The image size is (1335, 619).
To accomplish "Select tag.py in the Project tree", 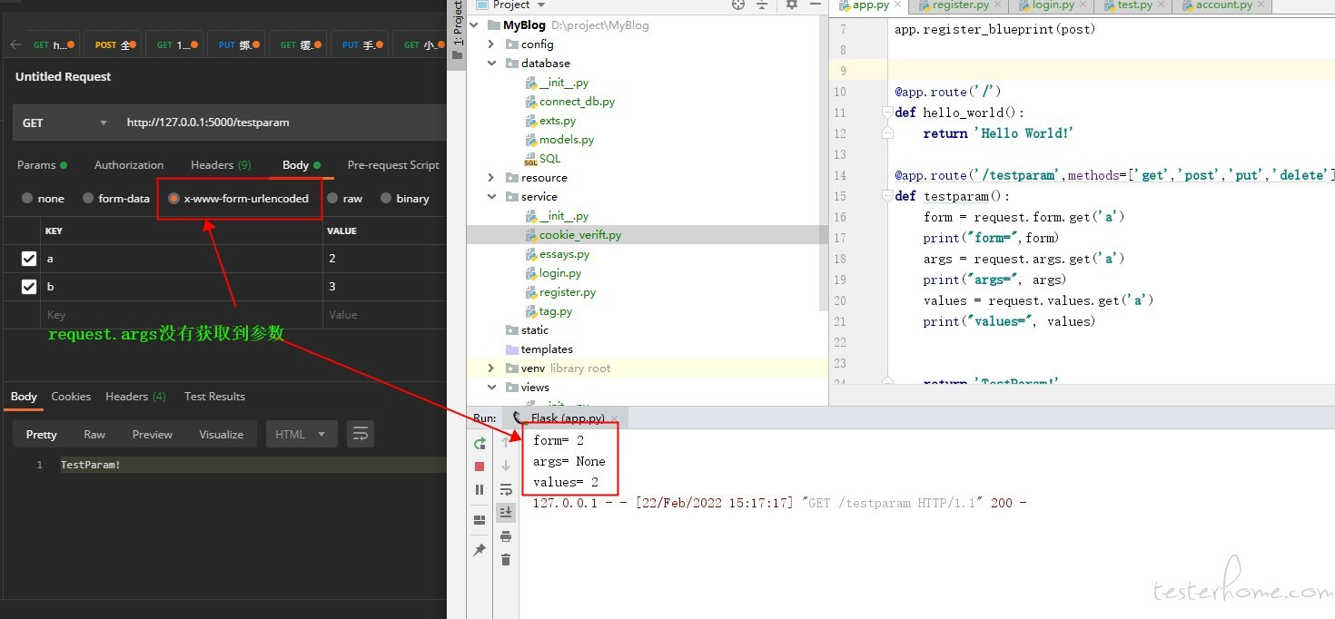I will (556, 311).
